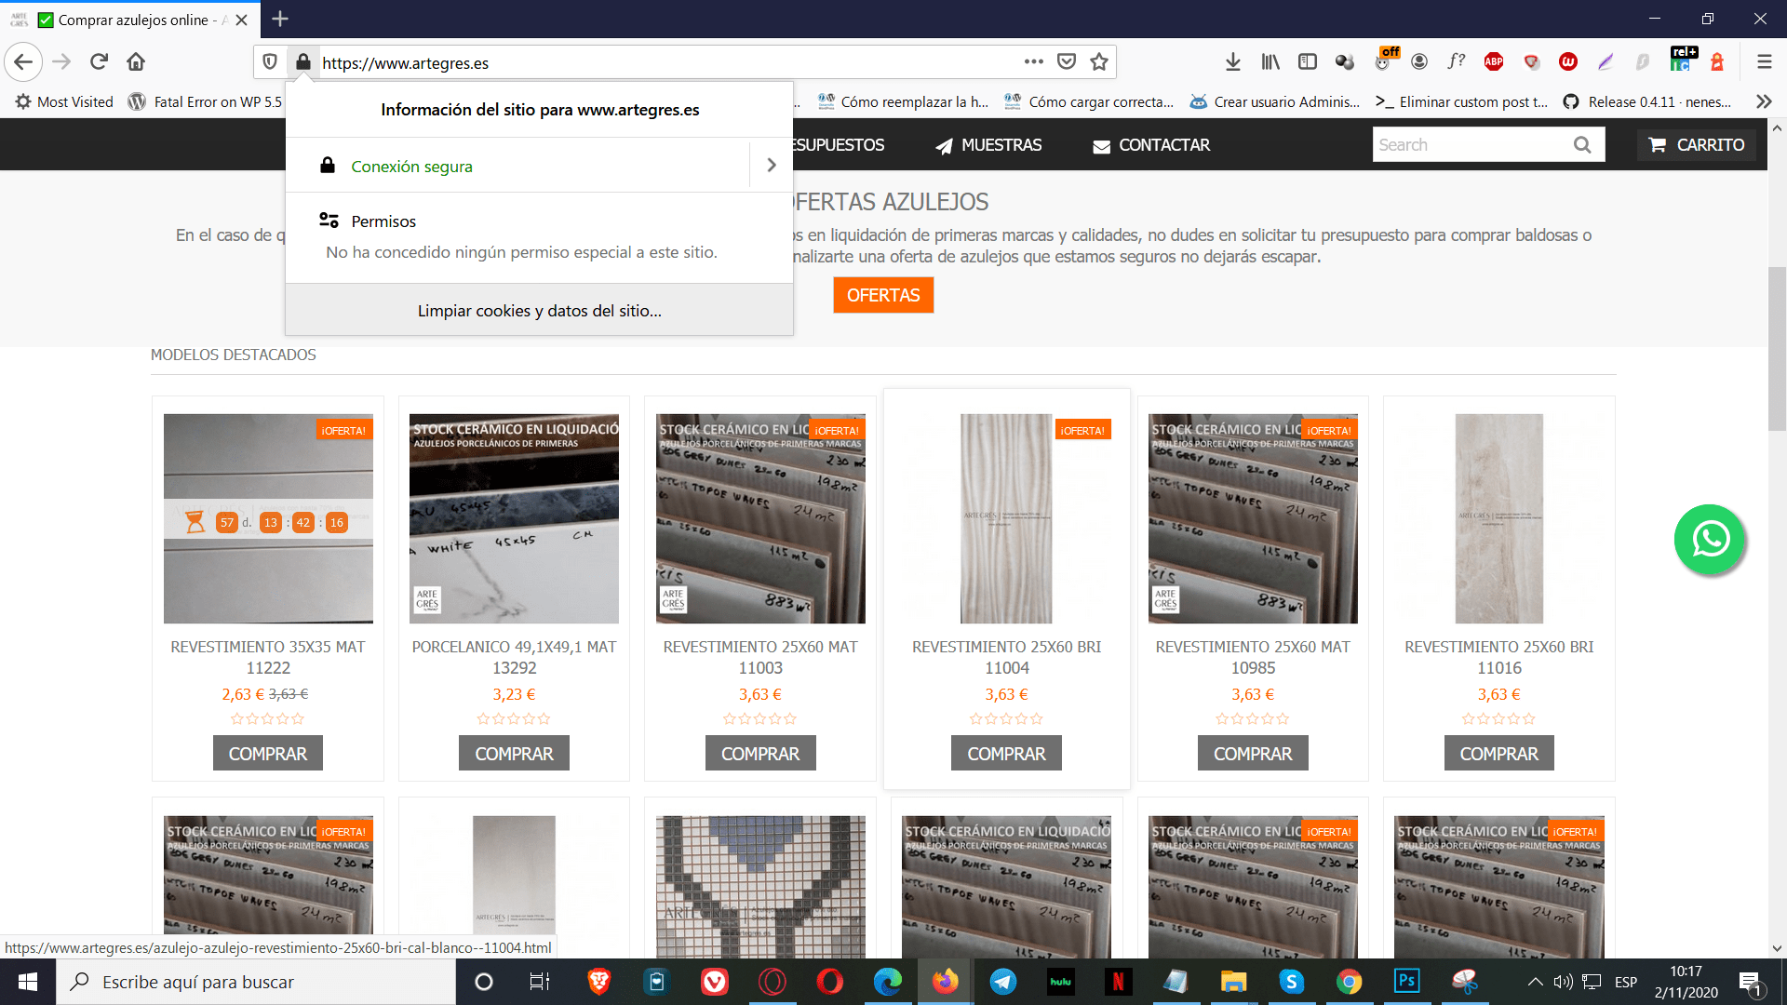The image size is (1787, 1005).
Task: Open the Fatal Error on WP 5.5 bookmark
Action: click(x=205, y=101)
